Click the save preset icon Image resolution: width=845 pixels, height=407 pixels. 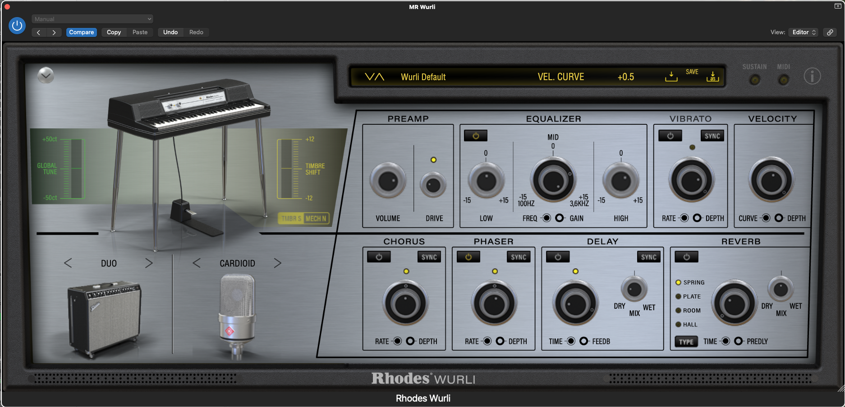click(x=671, y=76)
